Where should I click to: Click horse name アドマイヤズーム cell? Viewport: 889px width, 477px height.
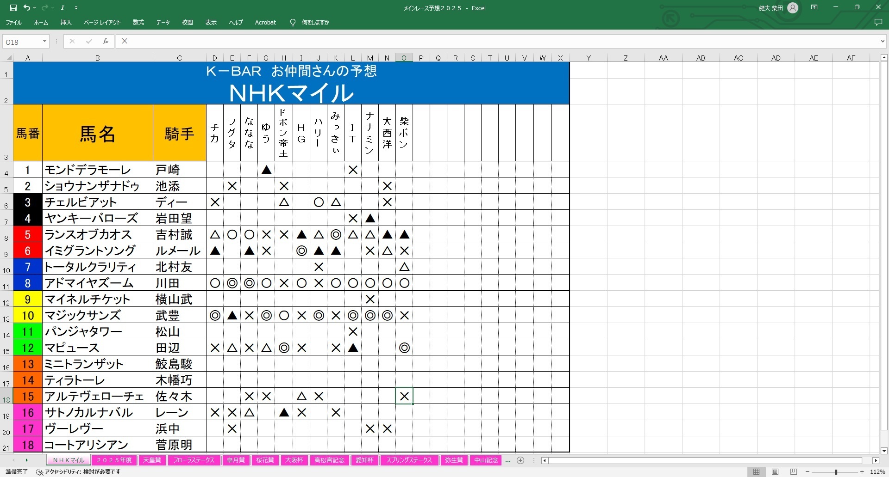[98, 283]
